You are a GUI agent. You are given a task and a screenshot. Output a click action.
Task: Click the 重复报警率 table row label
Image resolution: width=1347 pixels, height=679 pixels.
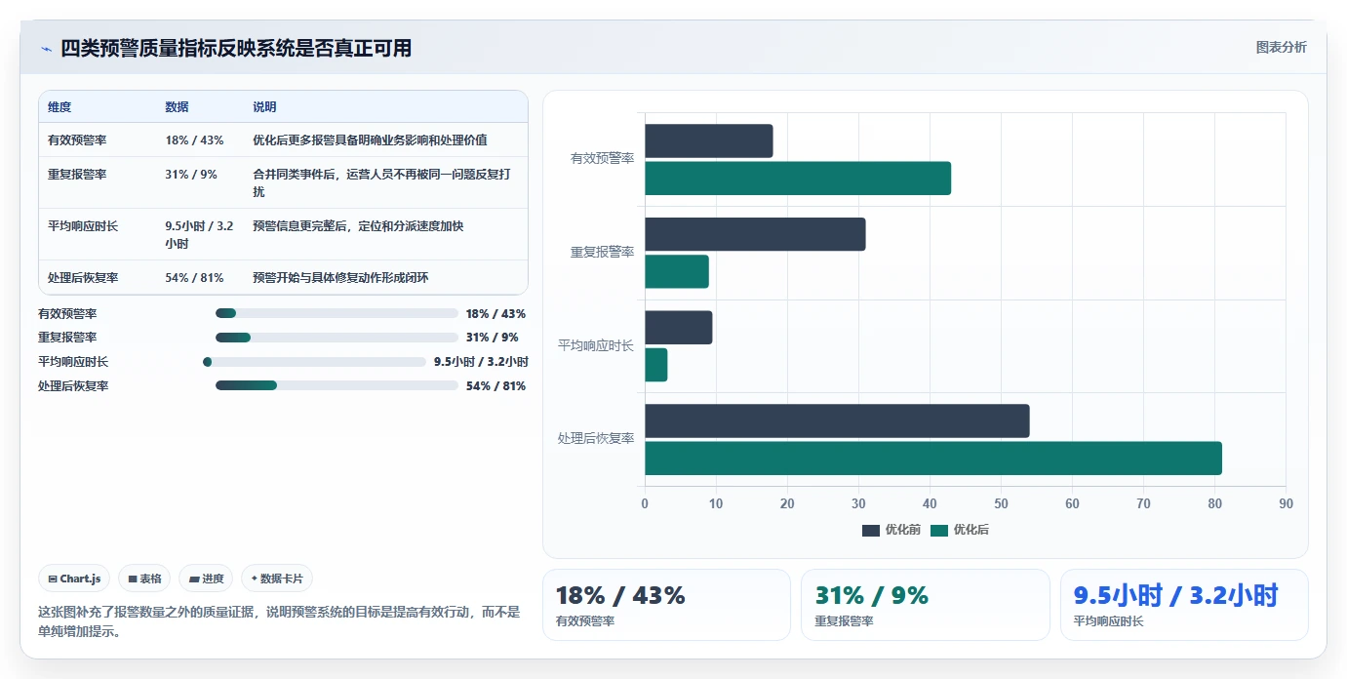[77, 175]
